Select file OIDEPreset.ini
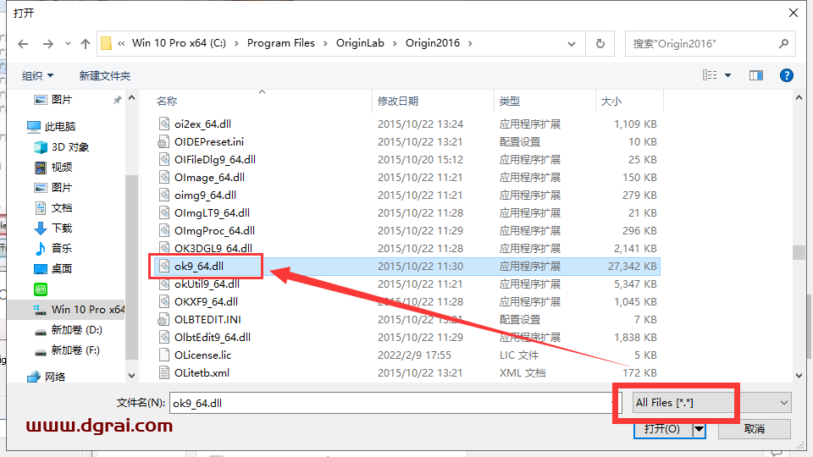 coord(209,141)
